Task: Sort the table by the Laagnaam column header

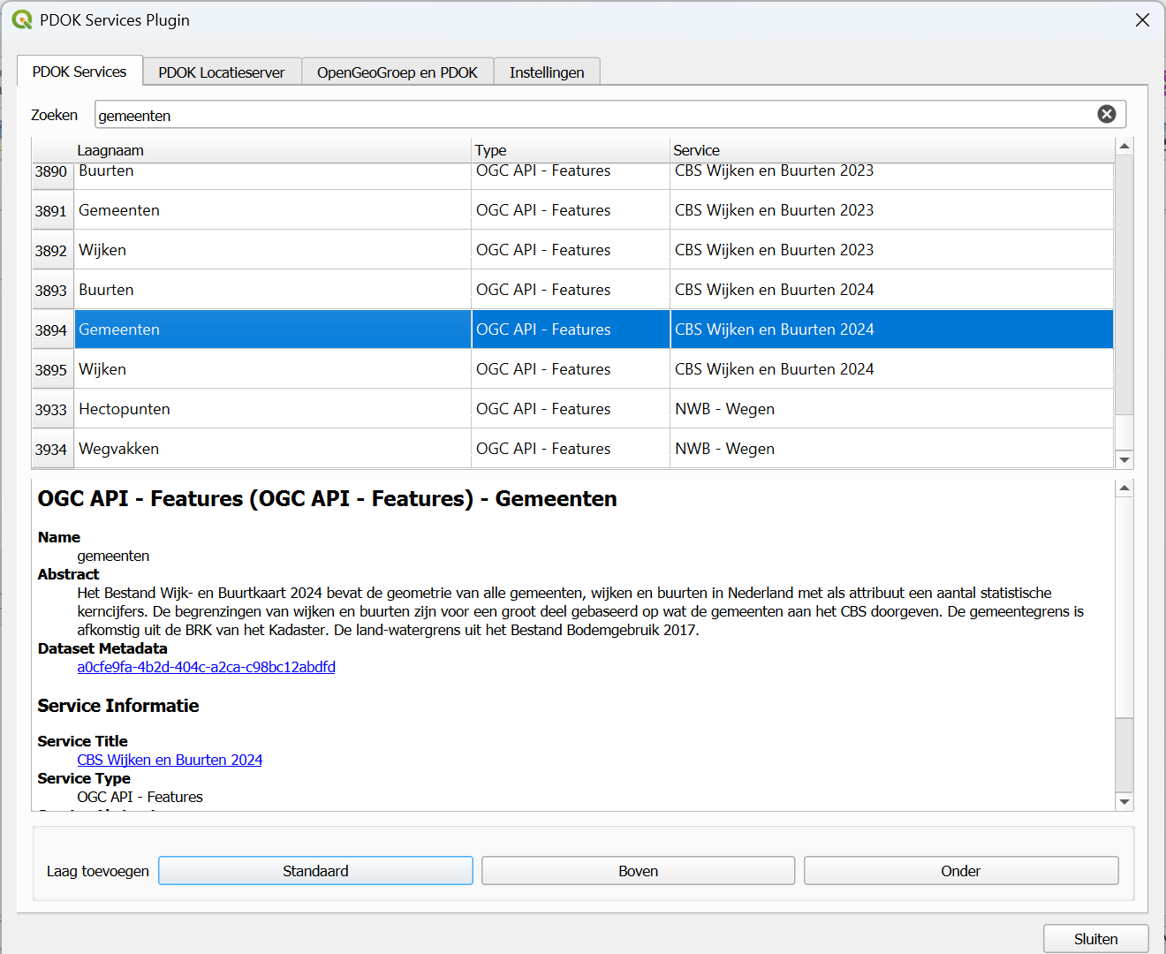Action: tap(110, 150)
